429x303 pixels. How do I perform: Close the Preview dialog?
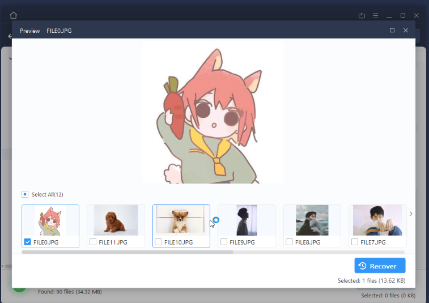tap(406, 31)
